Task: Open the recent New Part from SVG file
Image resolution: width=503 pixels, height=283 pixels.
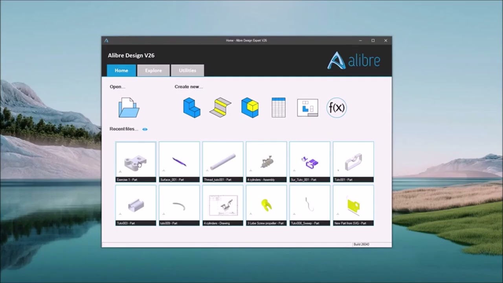Action: point(353,205)
